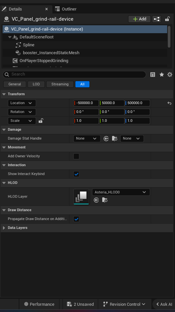Uncheck Show Interact Keybind
Screen dimensions: 175x312
76,174
